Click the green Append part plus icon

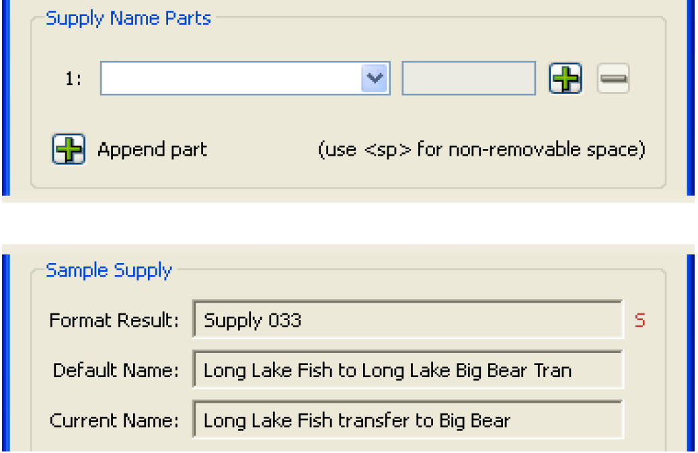pos(69,149)
